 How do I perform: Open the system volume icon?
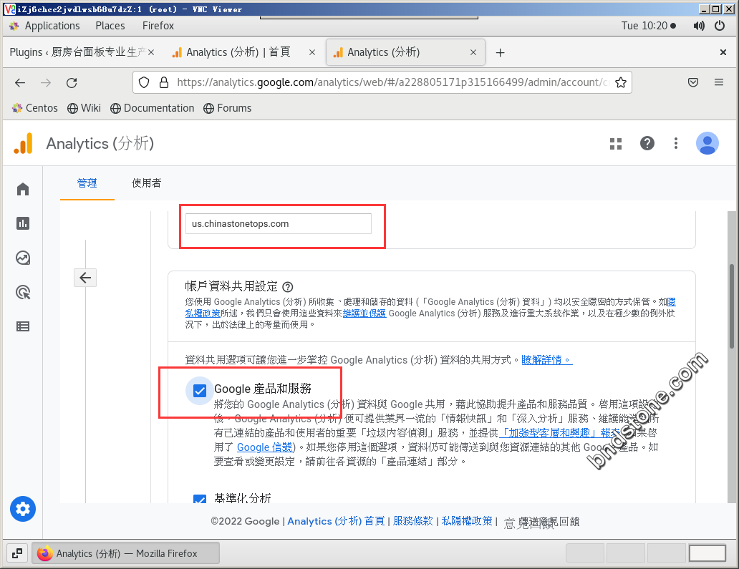pos(698,26)
